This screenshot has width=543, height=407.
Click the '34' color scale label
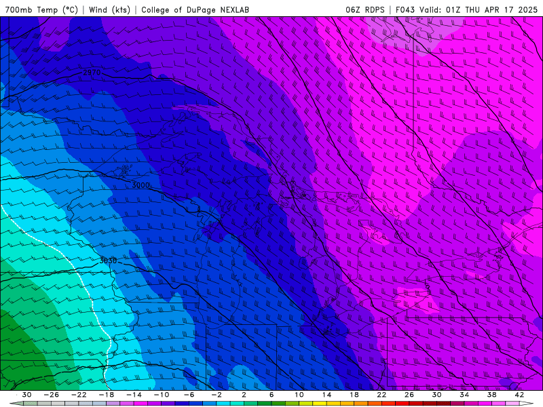tap(464, 395)
